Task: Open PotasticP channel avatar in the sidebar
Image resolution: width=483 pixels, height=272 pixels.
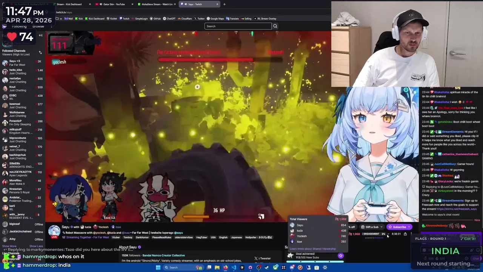Action: [x=5, y=122]
